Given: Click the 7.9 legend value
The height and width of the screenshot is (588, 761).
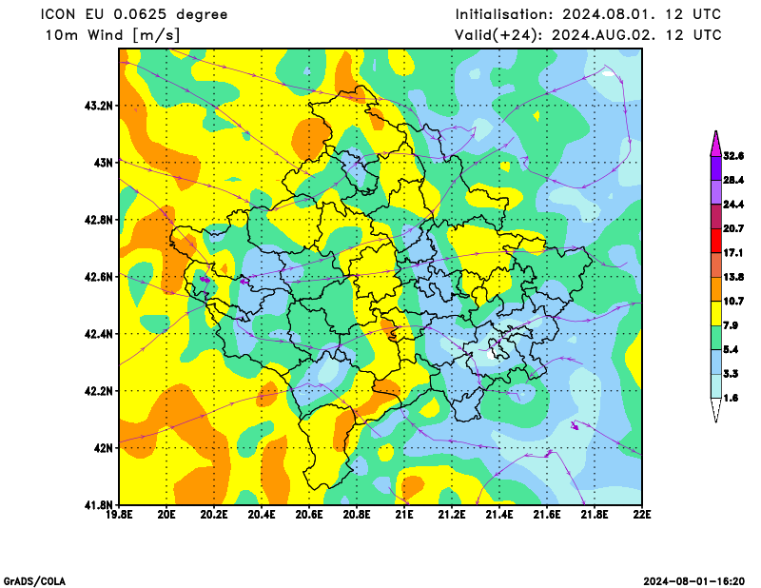Looking at the screenshot, I should pyautogui.click(x=731, y=325).
